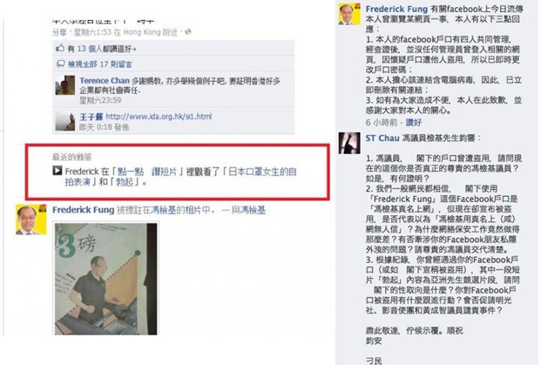Image resolution: width=541 pixels, height=365 pixels.
Task: Open ST Chau's dark profile picture
Action: (349, 143)
